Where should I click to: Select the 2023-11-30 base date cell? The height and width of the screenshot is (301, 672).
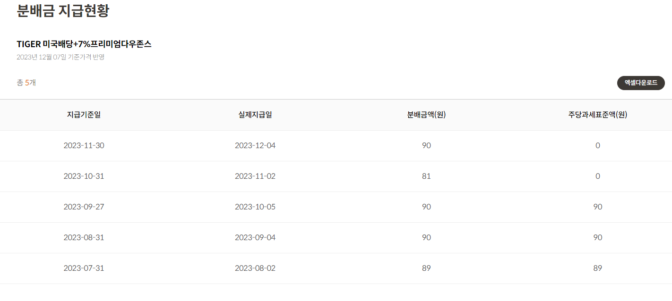(x=84, y=145)
